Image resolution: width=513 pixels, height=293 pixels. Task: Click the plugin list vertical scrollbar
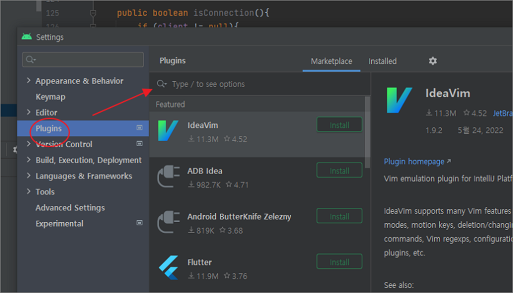coord(368,132)
